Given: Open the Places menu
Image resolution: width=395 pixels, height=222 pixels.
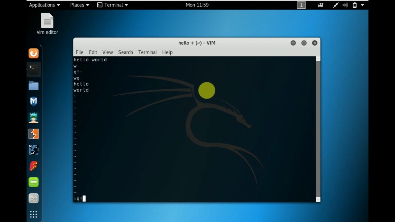Looking at the screenshot, I should pyautogui.click(x=80, y=5).
